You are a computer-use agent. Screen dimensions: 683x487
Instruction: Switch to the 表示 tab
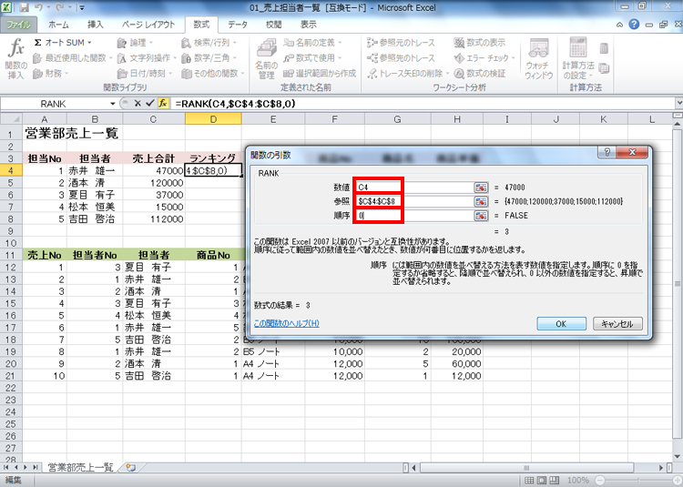(308, 25)
